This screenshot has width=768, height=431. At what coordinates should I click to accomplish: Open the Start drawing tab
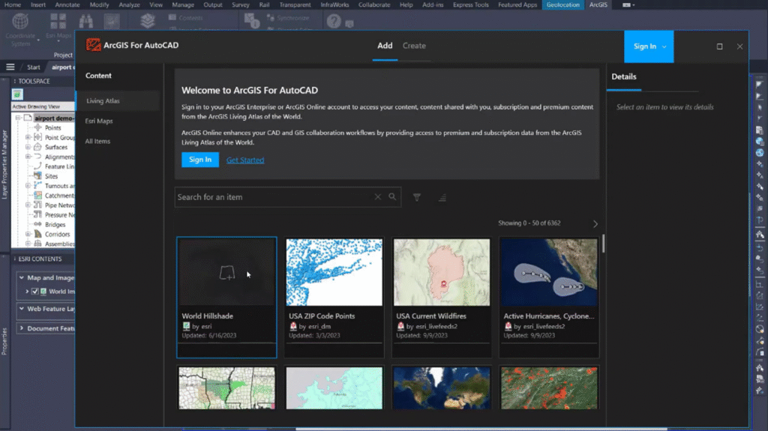point(34,67)
